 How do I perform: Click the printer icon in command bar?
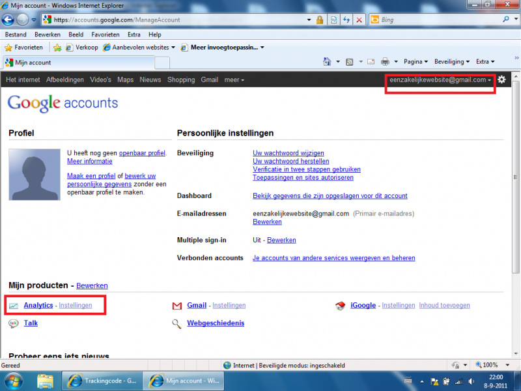click(385, 62)
